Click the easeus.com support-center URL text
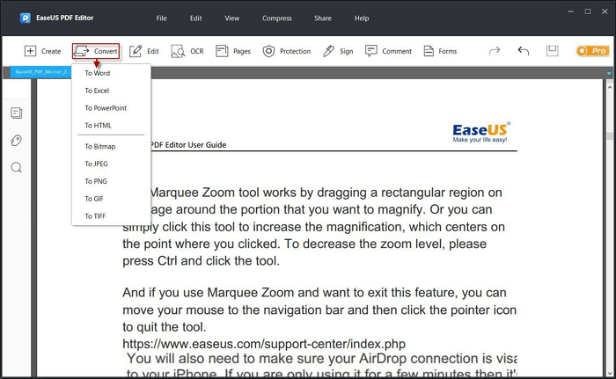 pyautogui.click(x=264, y=344)
